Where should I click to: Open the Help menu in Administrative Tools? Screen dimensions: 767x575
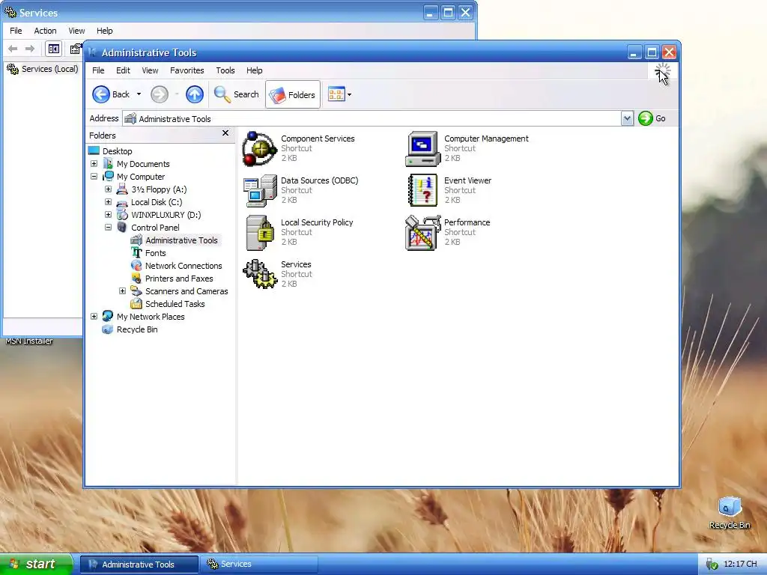pyautogui.click(x=255, y=70)
